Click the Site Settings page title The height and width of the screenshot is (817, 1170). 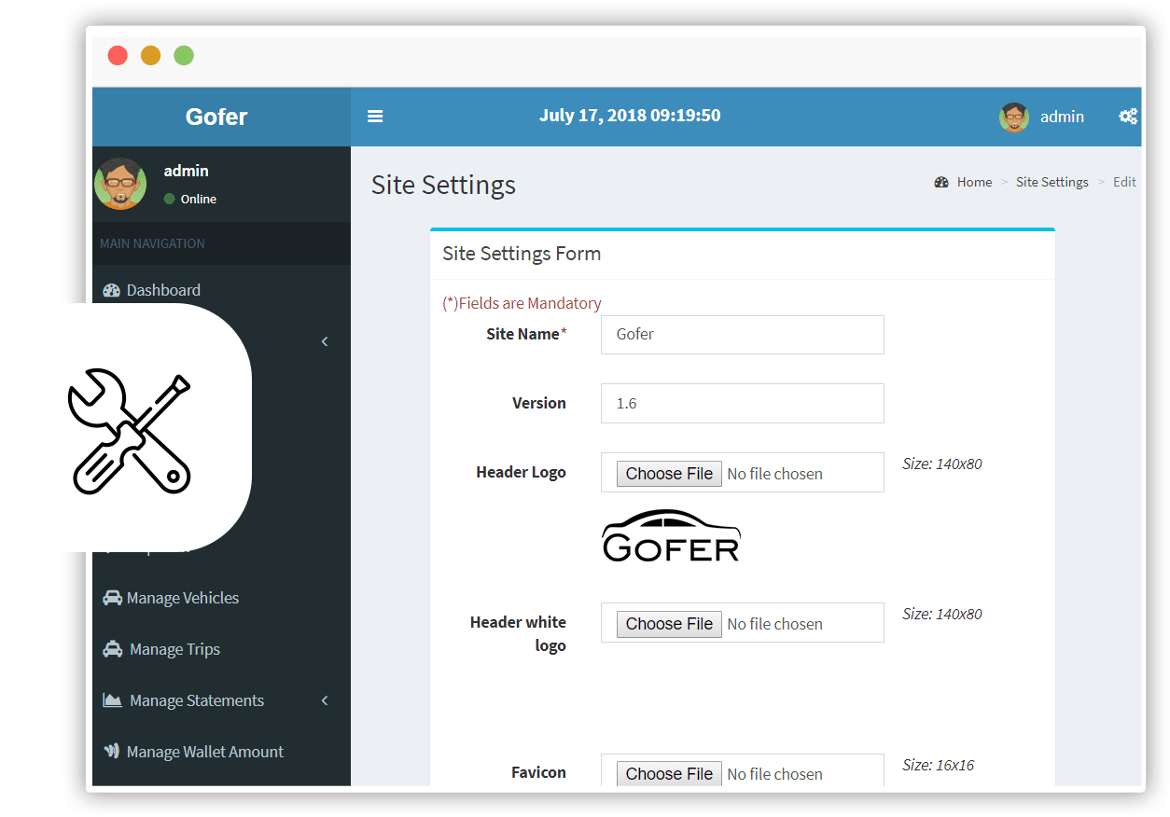click(x=443, y=185)
